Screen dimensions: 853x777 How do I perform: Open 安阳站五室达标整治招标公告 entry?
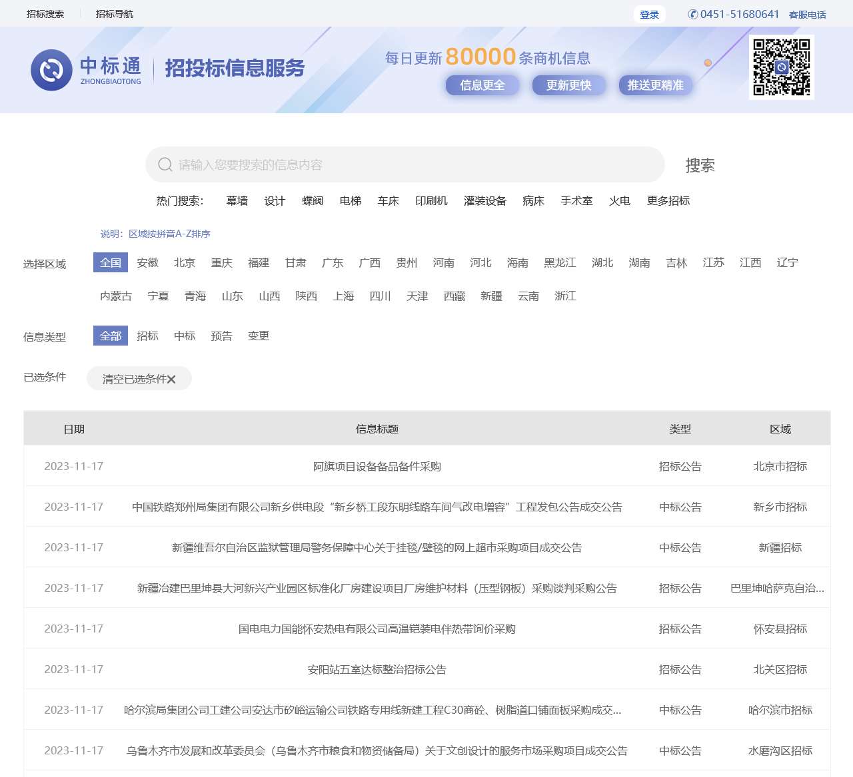click(377, 670)
